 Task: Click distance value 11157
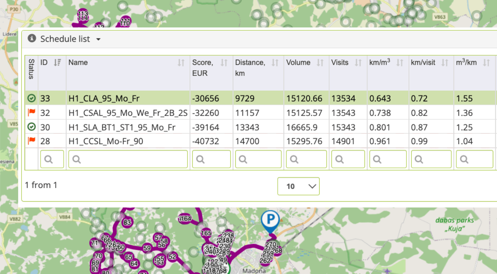[x=247, y=113]
